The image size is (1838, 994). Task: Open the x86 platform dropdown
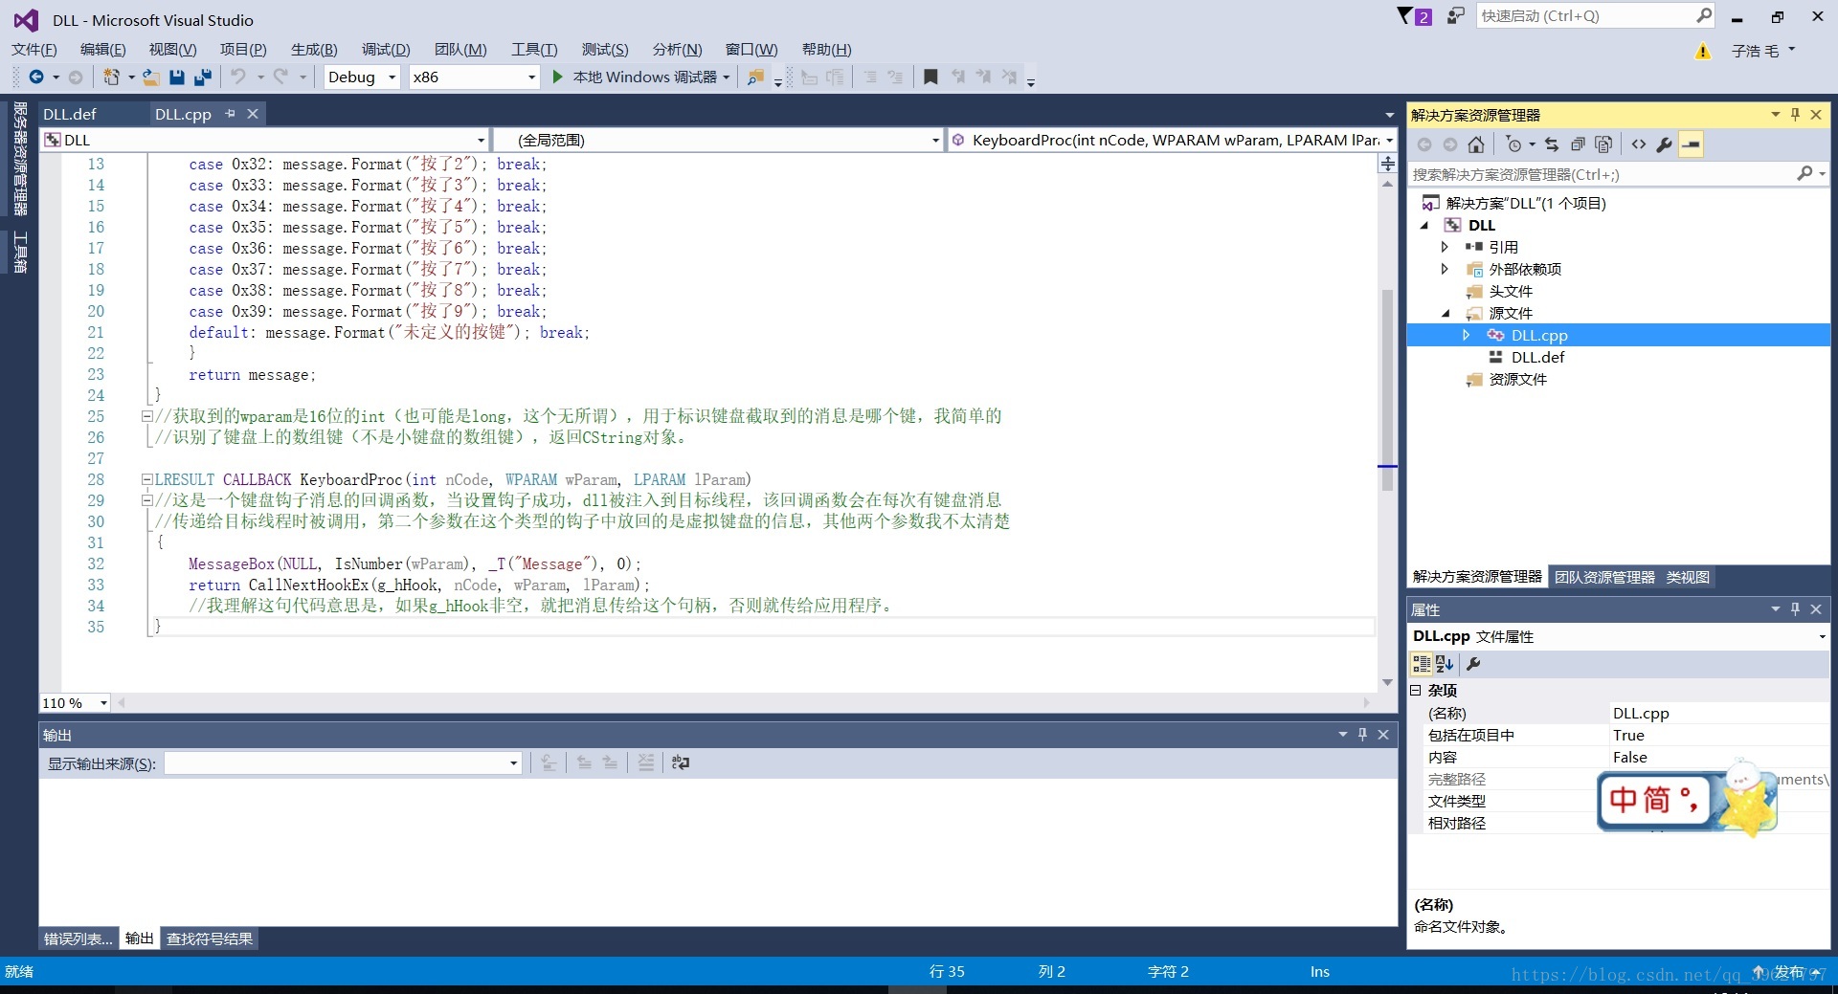coord(532,77)
